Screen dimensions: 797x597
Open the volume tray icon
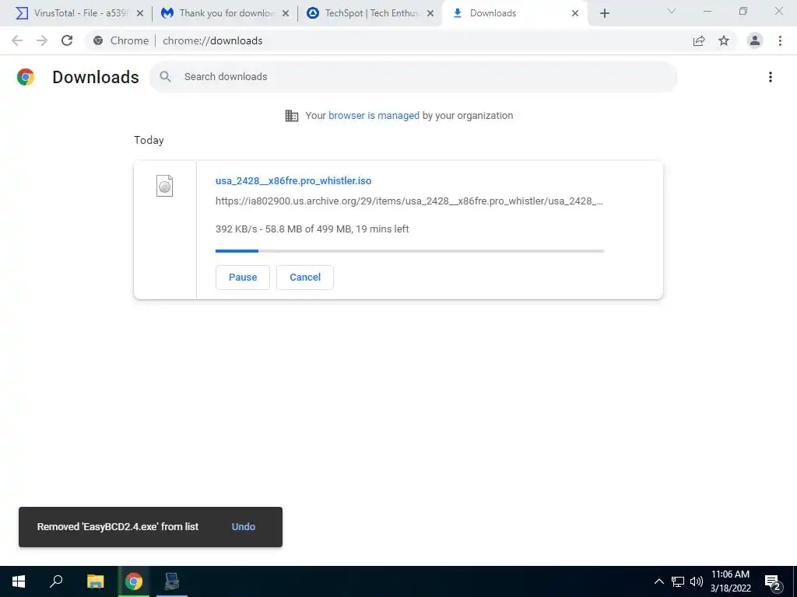[x=697, y=581]
